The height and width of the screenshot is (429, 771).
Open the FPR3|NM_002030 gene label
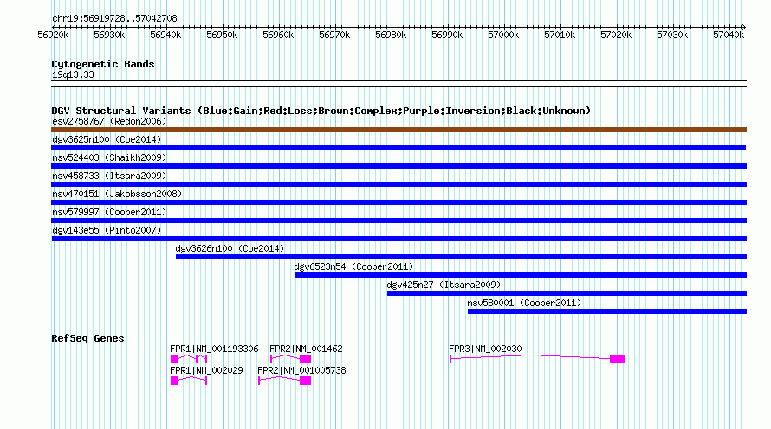(x=485, y=349)
